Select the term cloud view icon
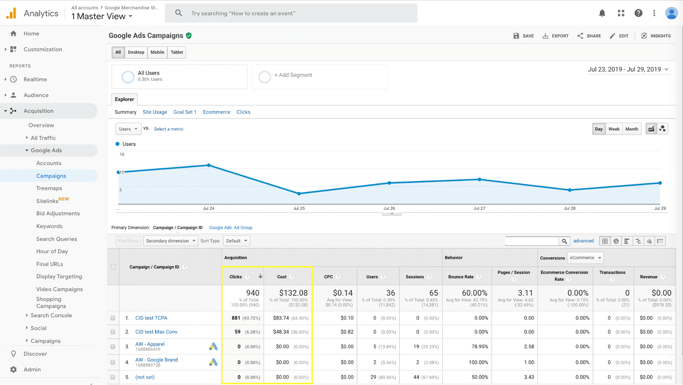The image size is (683, 385). tap(649, 241)
